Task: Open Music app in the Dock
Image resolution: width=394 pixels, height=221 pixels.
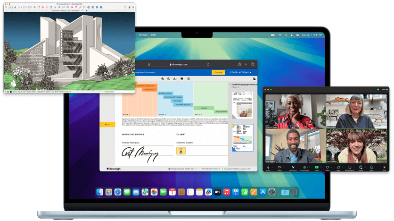Action: click(x=226, y=192)
